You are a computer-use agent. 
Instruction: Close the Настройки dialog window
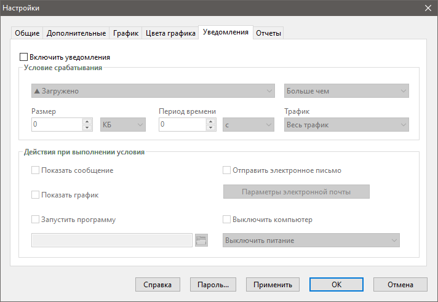(x=428, y=8)
